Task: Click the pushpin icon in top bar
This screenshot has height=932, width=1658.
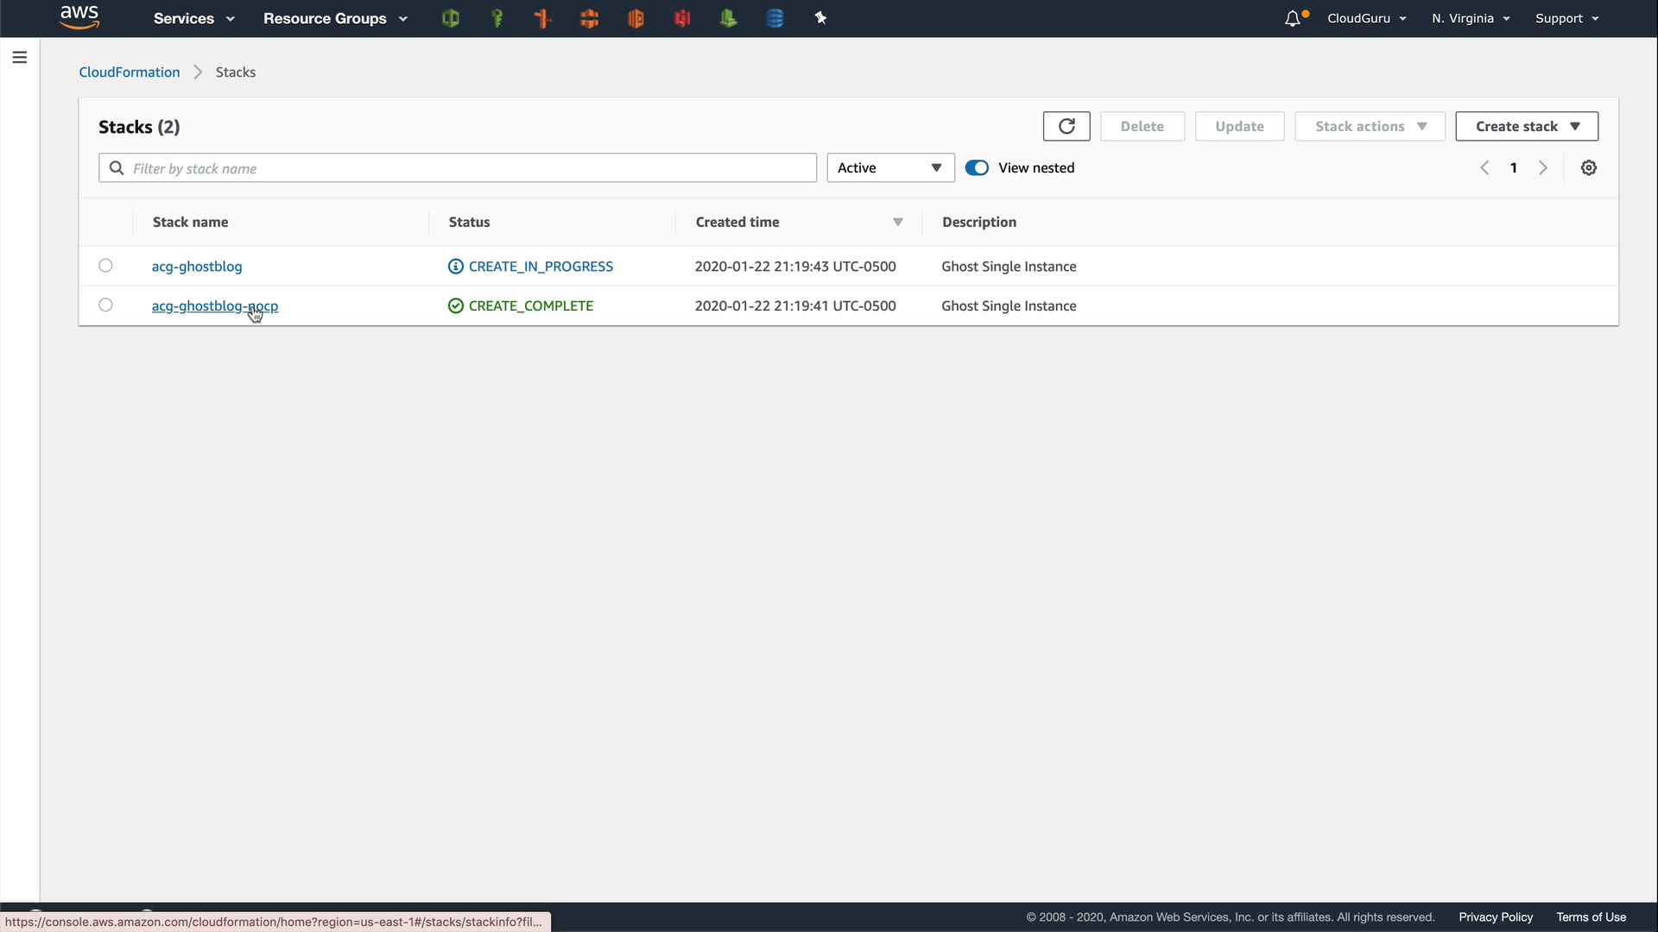Action: [x=820, y=18]
